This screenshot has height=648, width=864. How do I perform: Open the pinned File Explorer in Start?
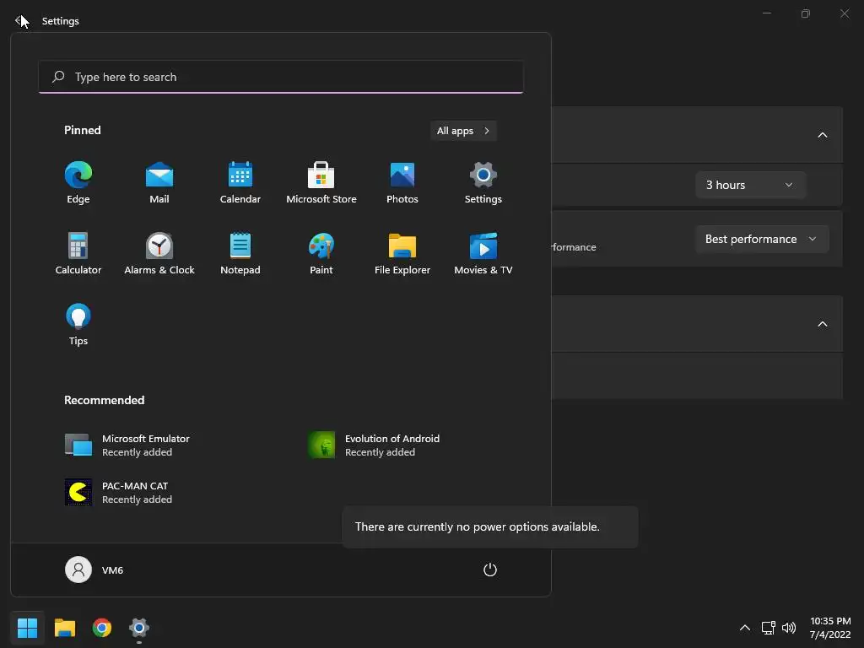point(402,253)
